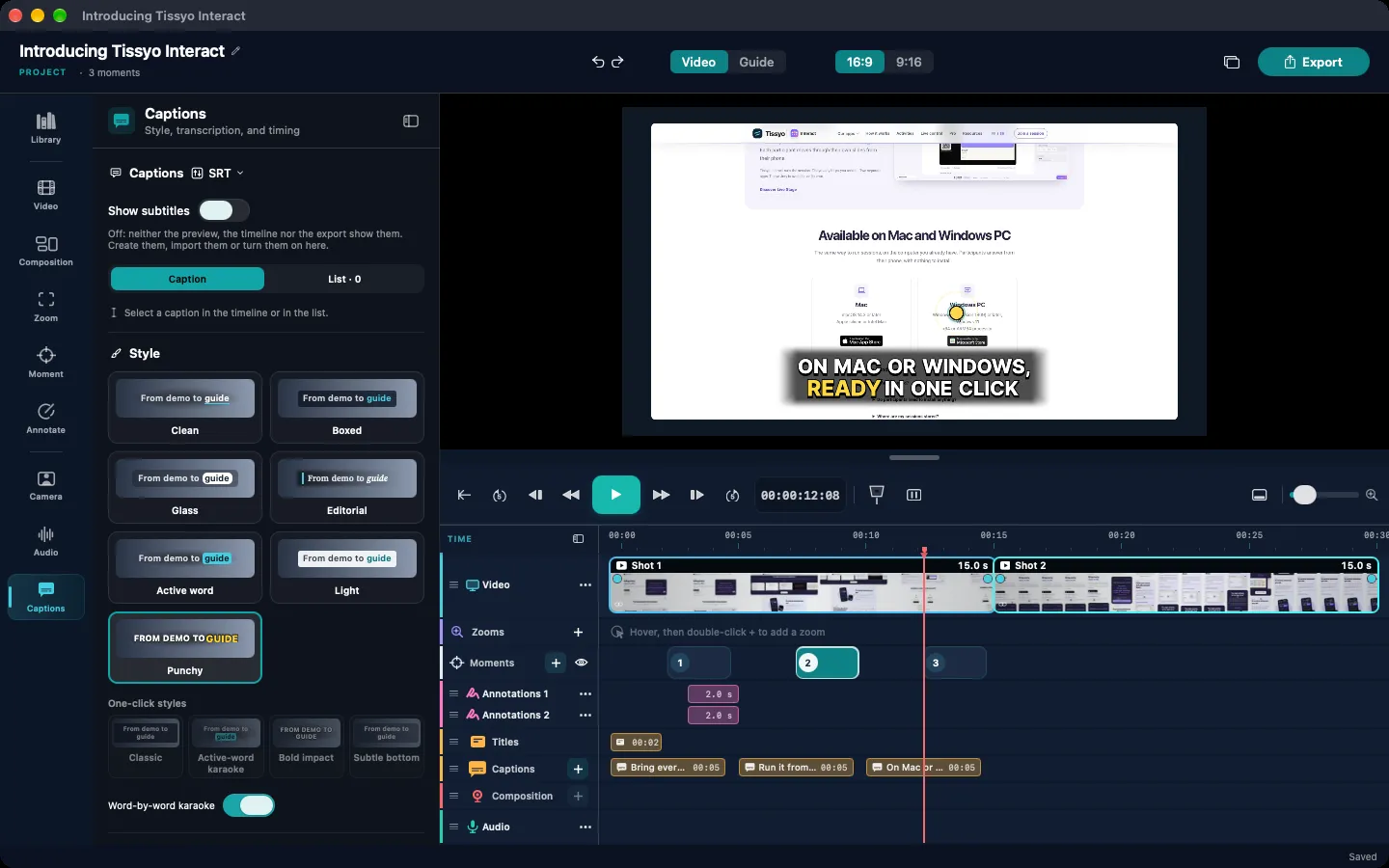Viewport: 1389px width, 868px height.
Task: Switch to the List · 0 tab
Action: coord(344,279)
